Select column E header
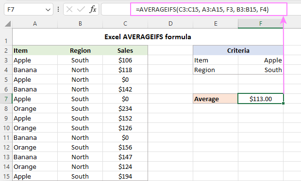Viewport: 301px width, 181px height. [x=216, y=24]
